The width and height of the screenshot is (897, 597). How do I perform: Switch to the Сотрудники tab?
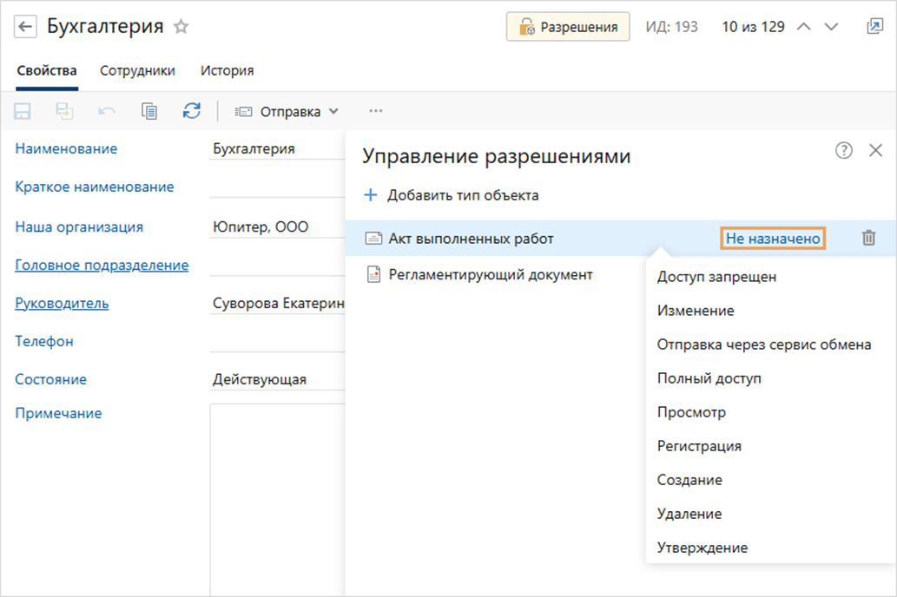[137, 70]
